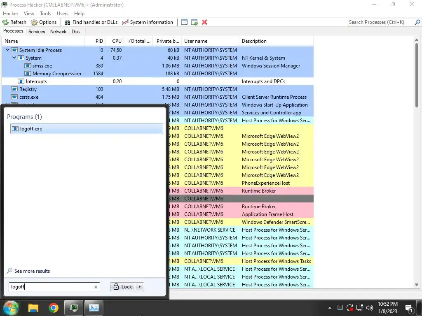Image resolution: width=422 pixels, height=316 pixels.
Task: Click the csrss.exe process icon
Action: coord(14,97)
